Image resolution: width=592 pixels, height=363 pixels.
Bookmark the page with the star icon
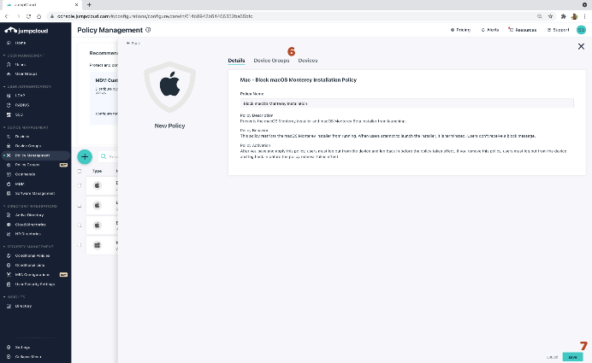548,17
